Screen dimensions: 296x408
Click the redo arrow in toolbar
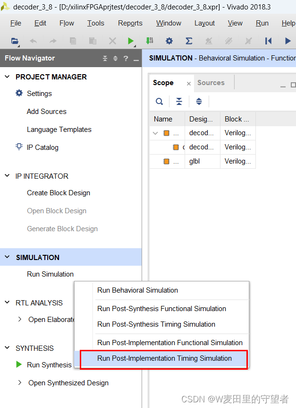pos(53,41)
